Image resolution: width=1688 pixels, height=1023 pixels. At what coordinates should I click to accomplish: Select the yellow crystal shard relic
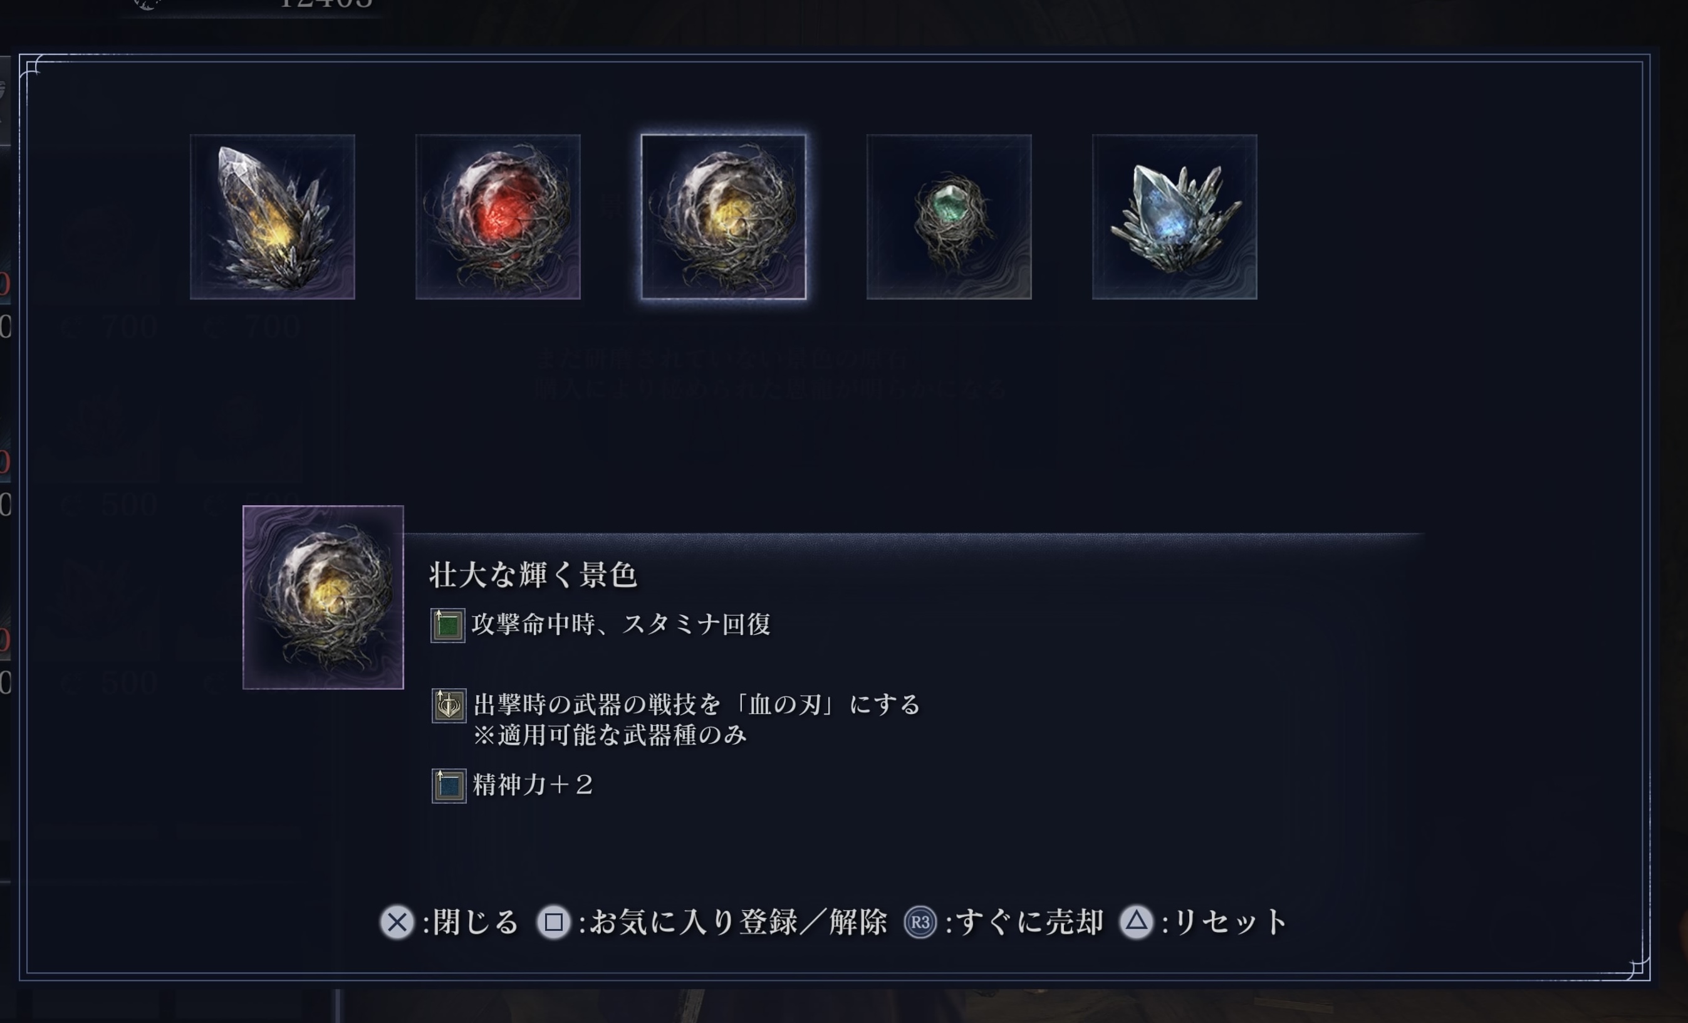tap(272, 216)
